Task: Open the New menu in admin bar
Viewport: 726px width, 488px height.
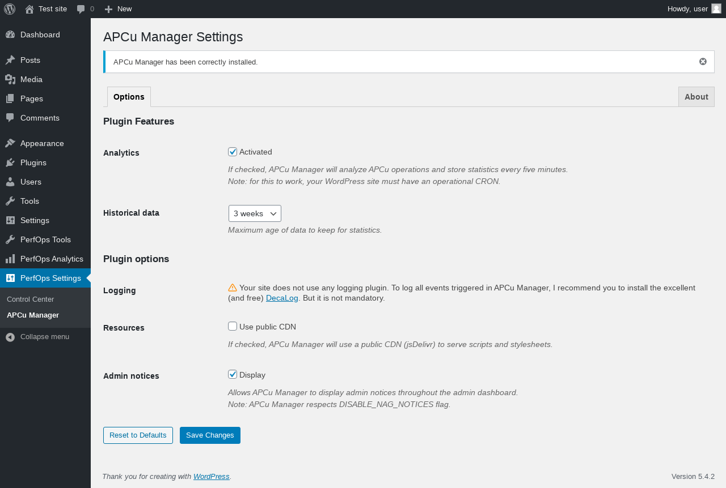Action: pyautogui.click(x=118, y=9)
